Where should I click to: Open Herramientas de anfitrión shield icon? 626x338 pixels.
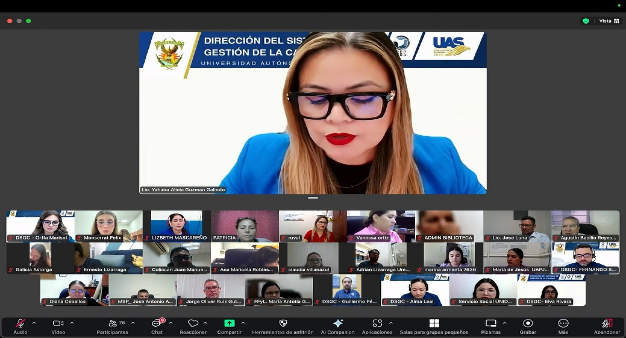pyautogui.click(x=283, y=323)
